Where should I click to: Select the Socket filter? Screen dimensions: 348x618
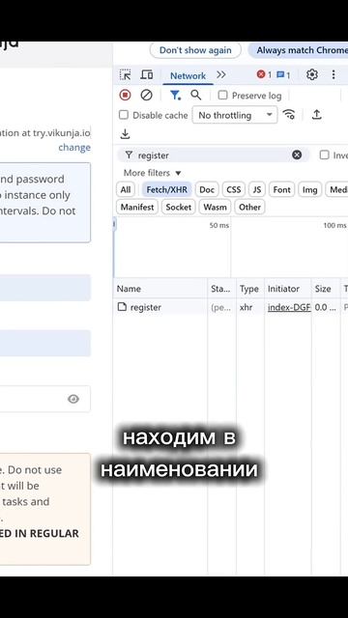click(178, 207)
